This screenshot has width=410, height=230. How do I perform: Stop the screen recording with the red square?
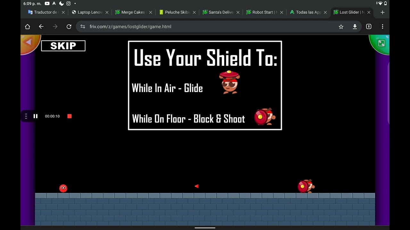pyautogui.click(x=70, y=116)
